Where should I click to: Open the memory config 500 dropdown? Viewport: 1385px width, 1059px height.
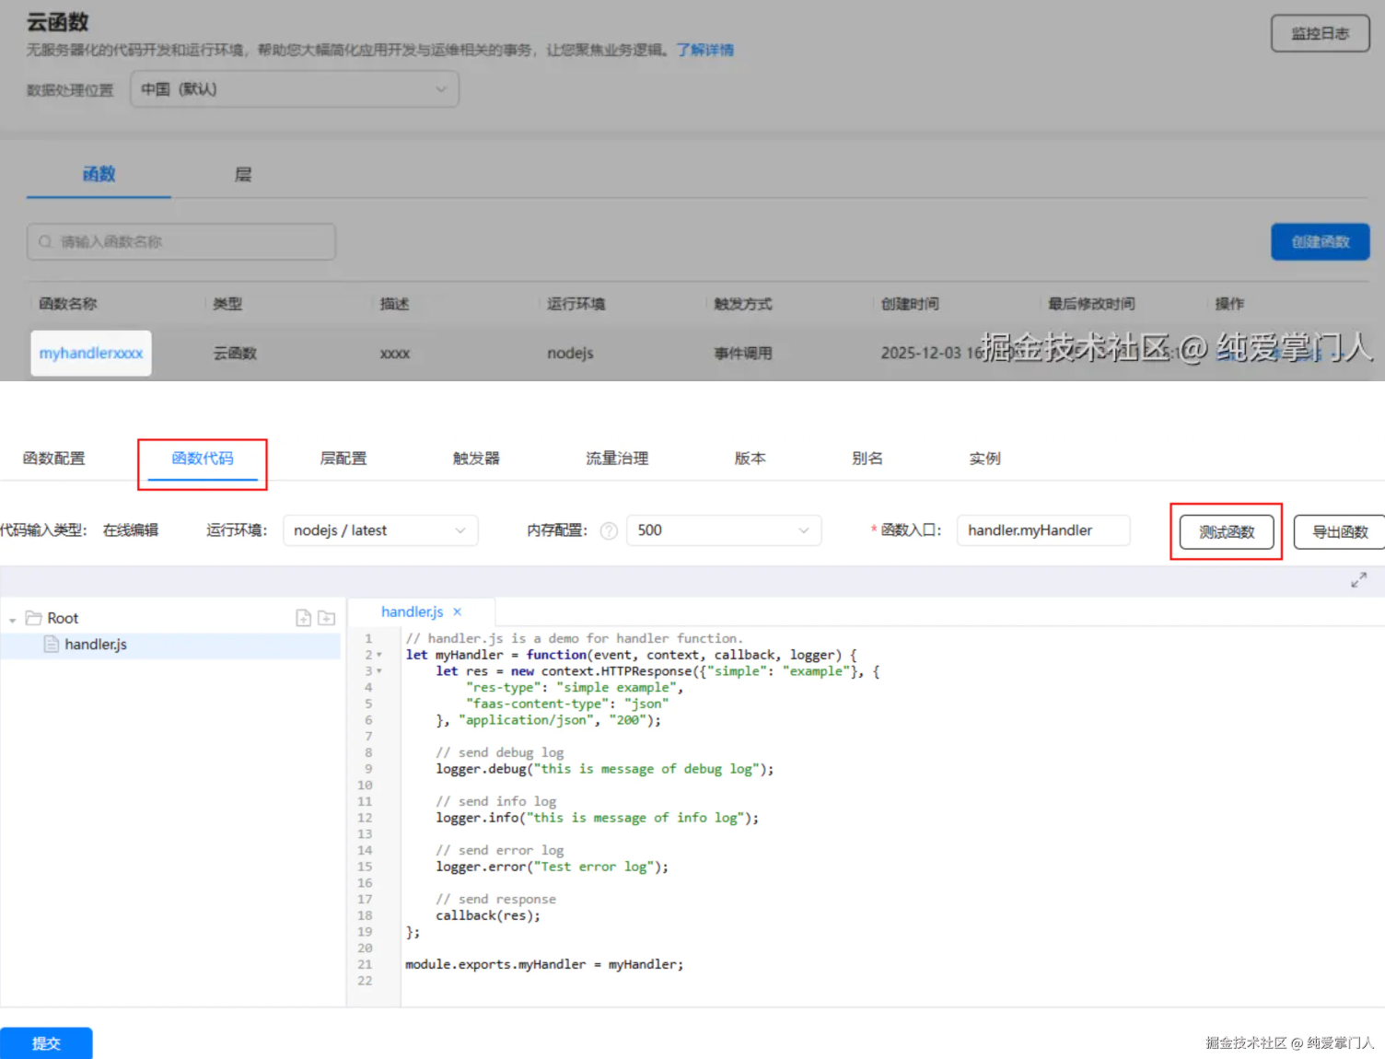(x=724, y=530)
